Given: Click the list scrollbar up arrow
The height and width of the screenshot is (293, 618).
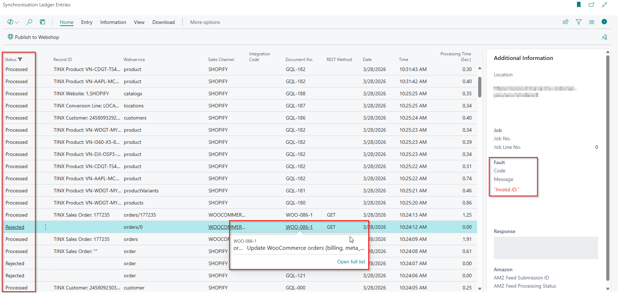Looking at the screenshot, I should tap(480, 68).
